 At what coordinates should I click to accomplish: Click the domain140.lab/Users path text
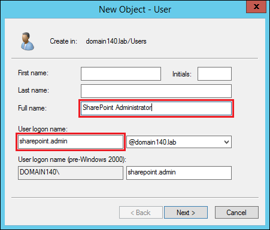[116, 41]
